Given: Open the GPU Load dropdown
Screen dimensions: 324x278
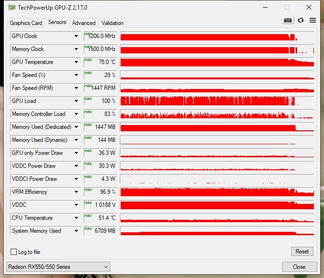Looking at the screenshot, I should point(76,101).
